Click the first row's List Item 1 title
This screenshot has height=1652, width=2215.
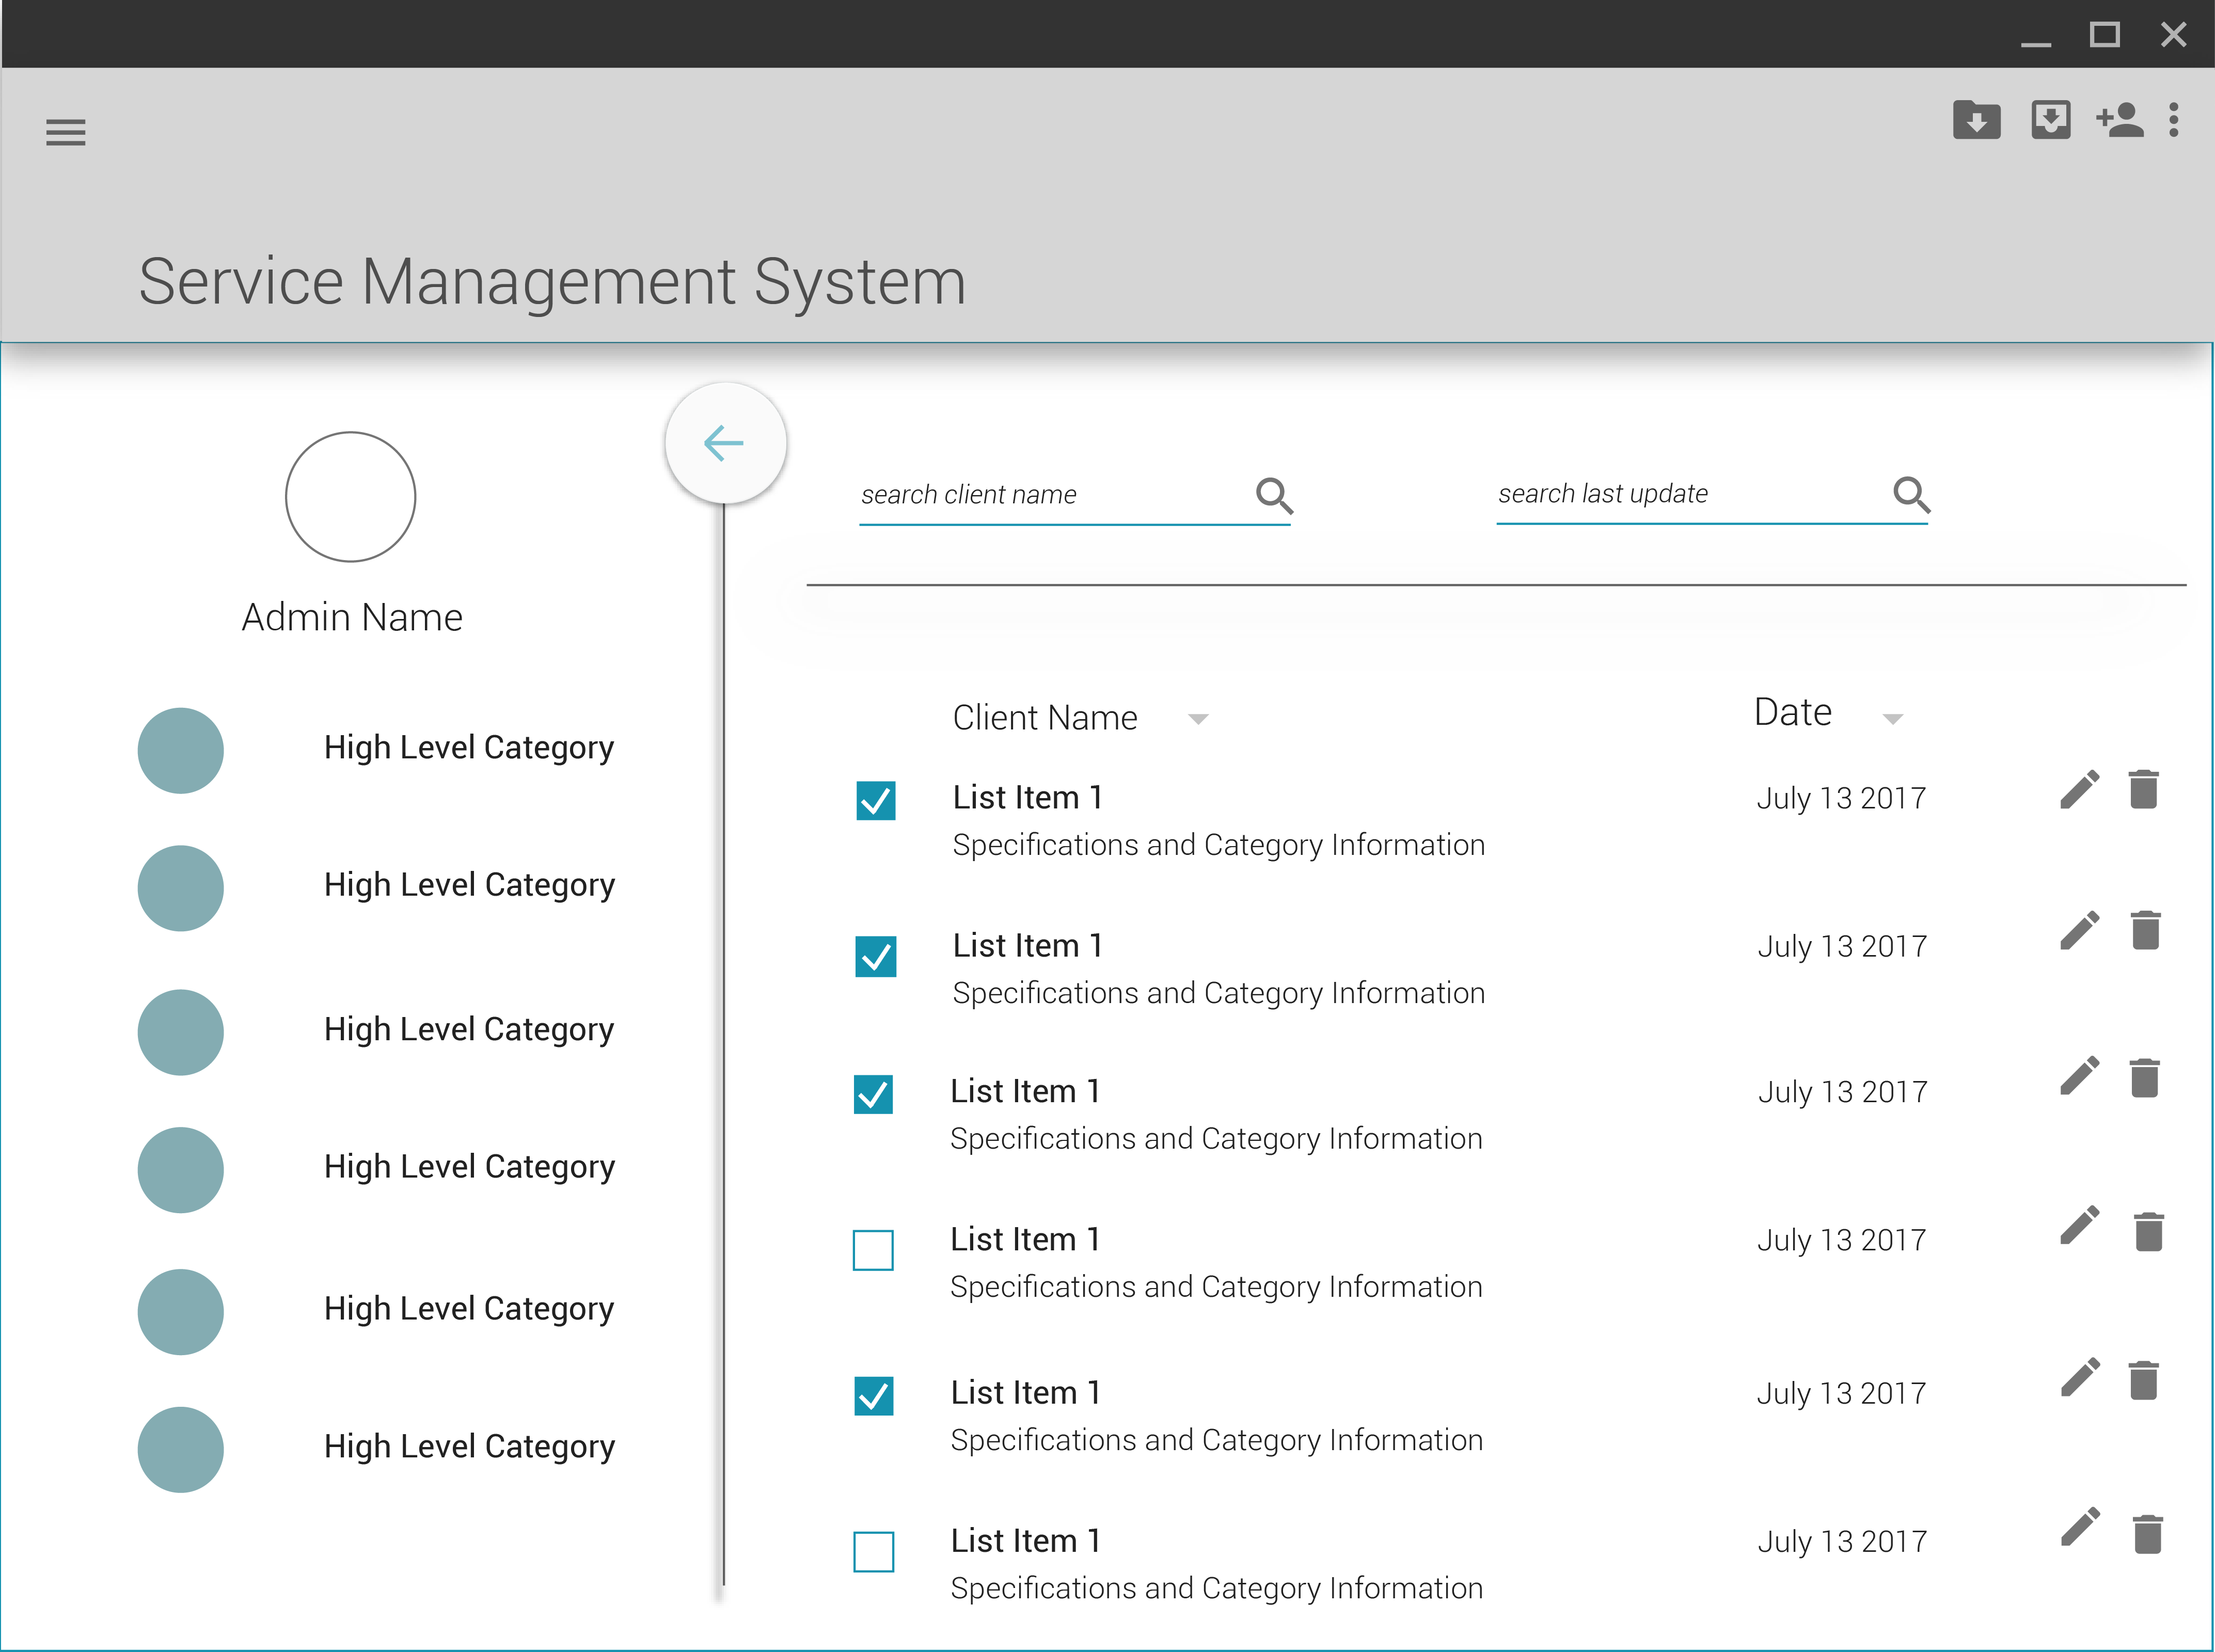point(1027,798)
